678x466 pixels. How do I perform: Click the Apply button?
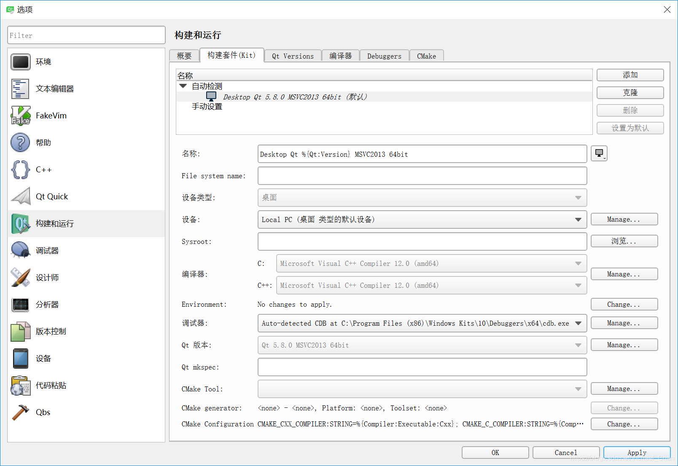[637, 453]
